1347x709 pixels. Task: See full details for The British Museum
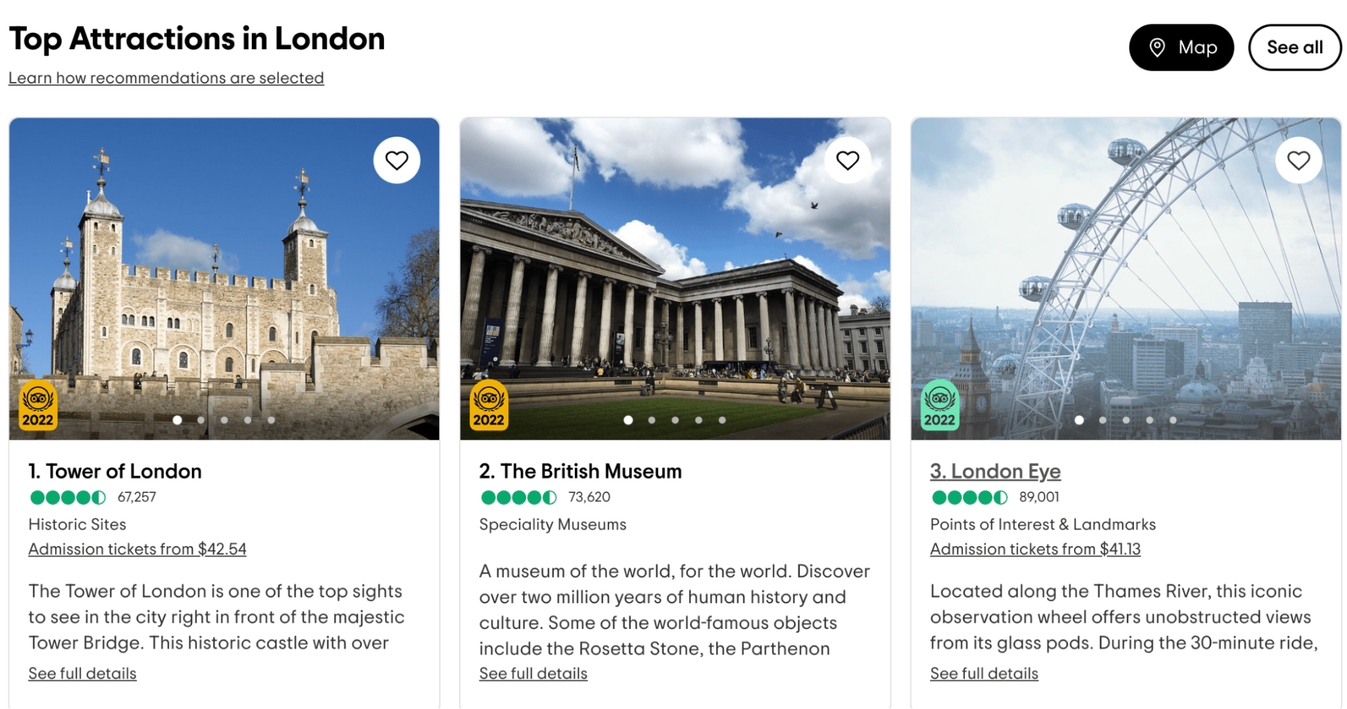(532, 673)
